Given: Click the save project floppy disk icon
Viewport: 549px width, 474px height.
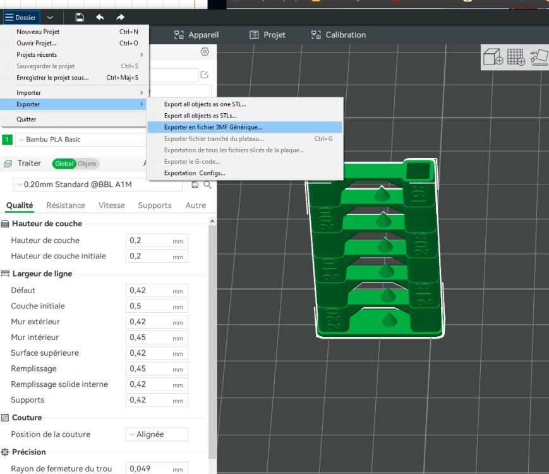Looking at the screenshot, I should (x=79, y=18).
